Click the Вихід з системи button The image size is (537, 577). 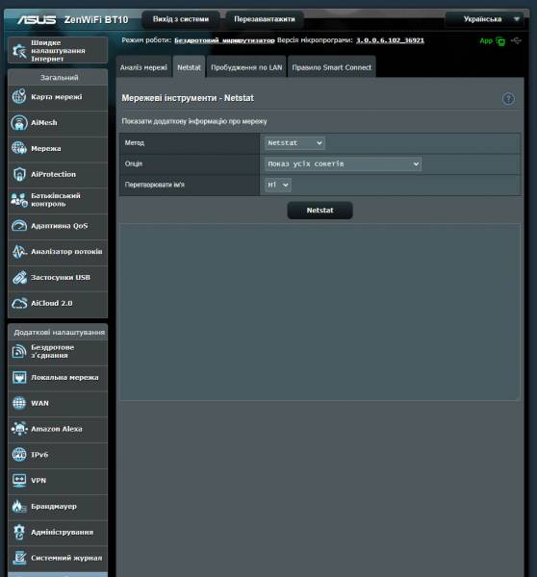tap(181, 19)
